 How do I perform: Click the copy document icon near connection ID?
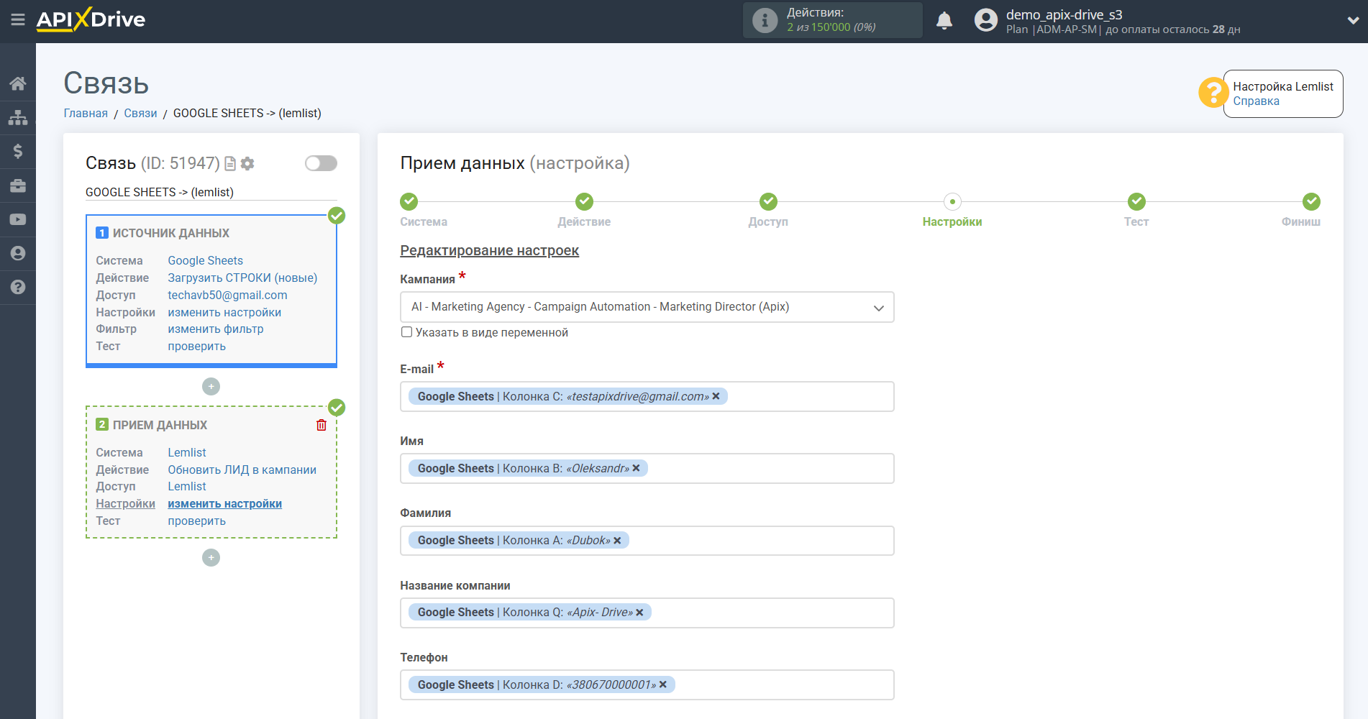point(230,164)
